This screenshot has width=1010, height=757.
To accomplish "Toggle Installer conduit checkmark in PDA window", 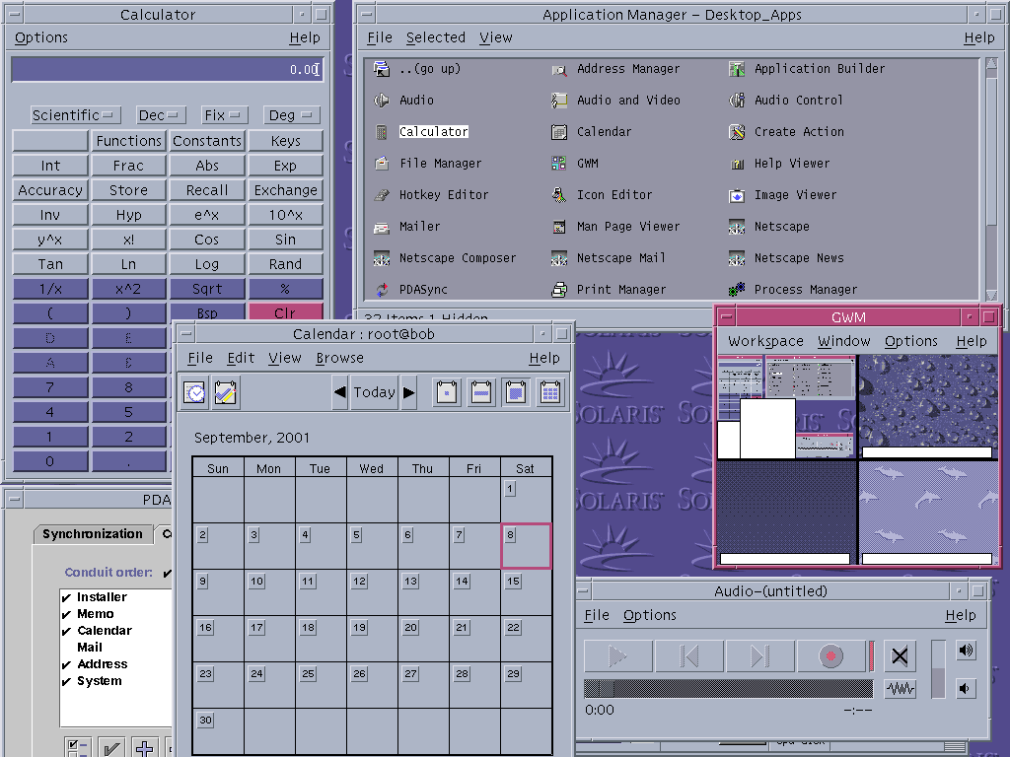I will pos(66,598).
